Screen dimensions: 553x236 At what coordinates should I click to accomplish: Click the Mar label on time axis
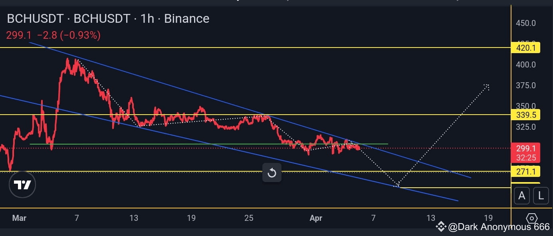(x=19, y=218)
